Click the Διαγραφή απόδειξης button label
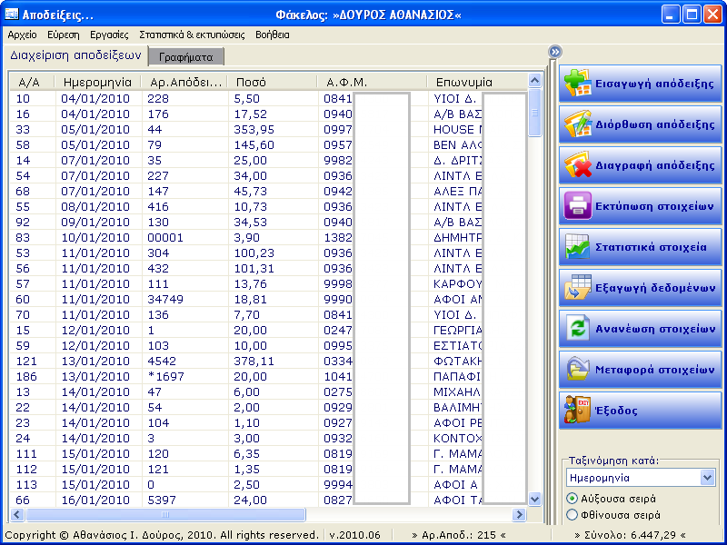The height and width of the screenshot is (545, 727). click(655, 165)
